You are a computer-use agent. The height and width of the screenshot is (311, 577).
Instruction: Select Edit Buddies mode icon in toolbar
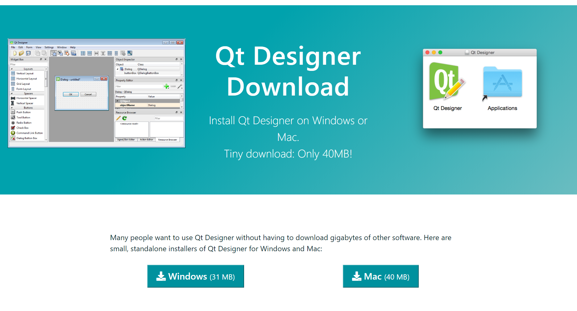[x=67, y=53]
